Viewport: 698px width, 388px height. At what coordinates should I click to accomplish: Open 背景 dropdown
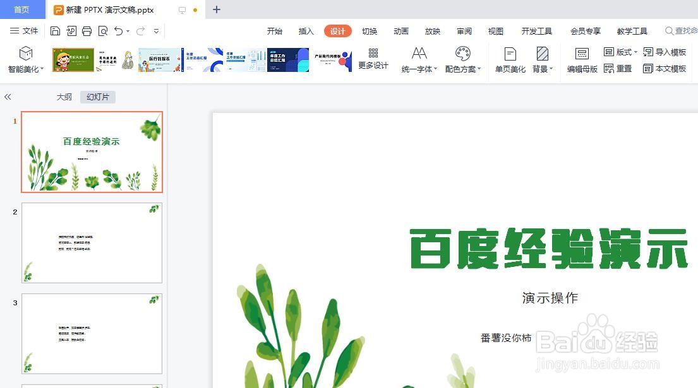[543, 59]
